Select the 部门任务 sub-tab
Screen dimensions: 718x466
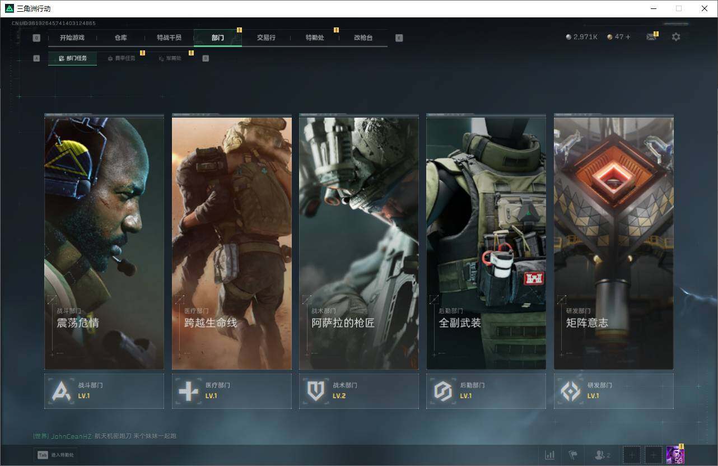tap(73, 58)
